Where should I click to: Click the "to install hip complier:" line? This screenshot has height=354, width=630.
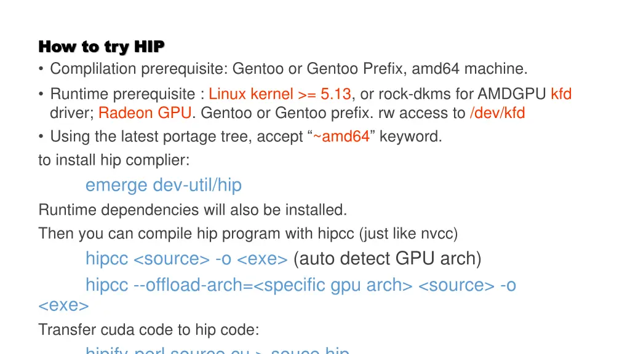click(x=114, y=160)
